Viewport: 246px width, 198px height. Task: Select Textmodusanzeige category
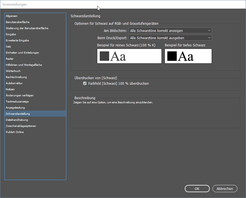click(35, 102)
